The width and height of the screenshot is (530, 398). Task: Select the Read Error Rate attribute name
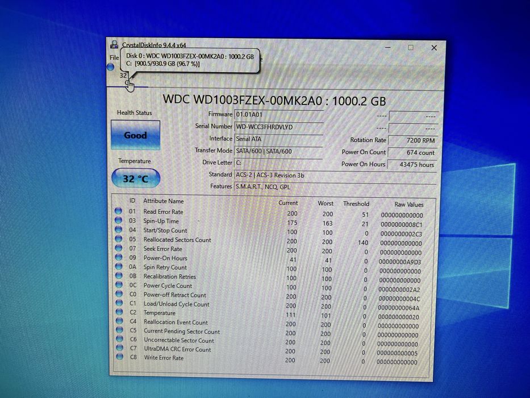tap(163, 212)
